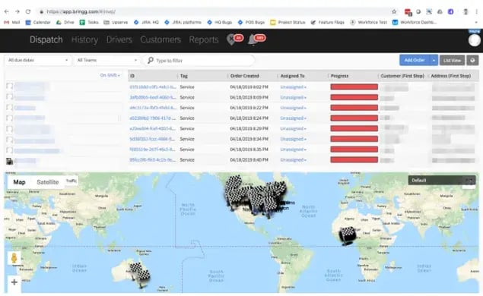
Task: Select the checkered flag marker over West Africa
Action: 348,236
